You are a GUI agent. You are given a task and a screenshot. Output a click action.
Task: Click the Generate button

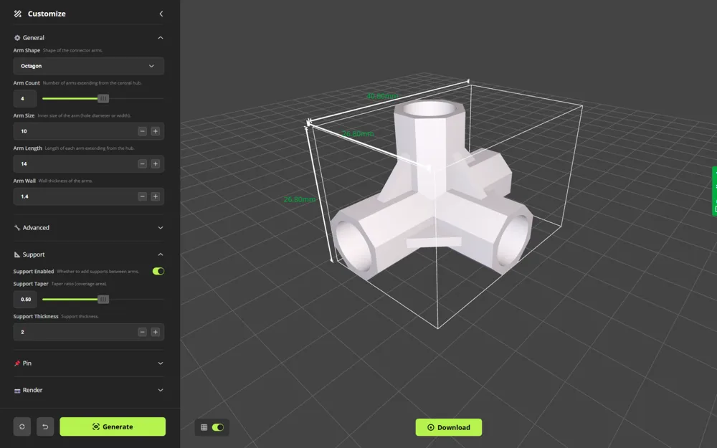click(x=113, y=426)
